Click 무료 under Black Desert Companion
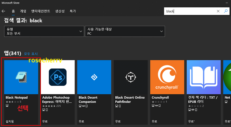Viewport: 231px width, 127px height. tap(81, 121)
